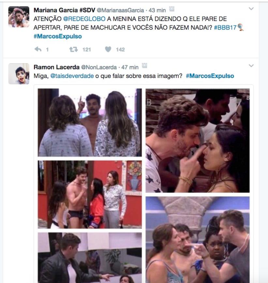
Task: View bottom-right photo under the stone arch
Action: (198, 240)
